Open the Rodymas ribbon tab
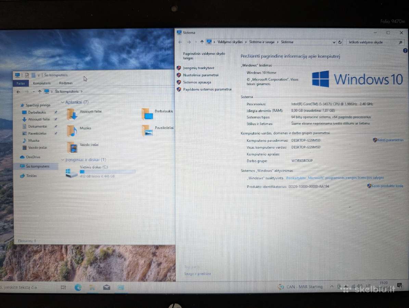Screen dimensions: 409x308 66,83
